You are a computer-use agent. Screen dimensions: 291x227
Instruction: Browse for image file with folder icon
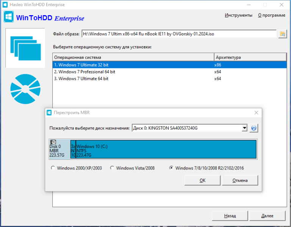point(282,34)
